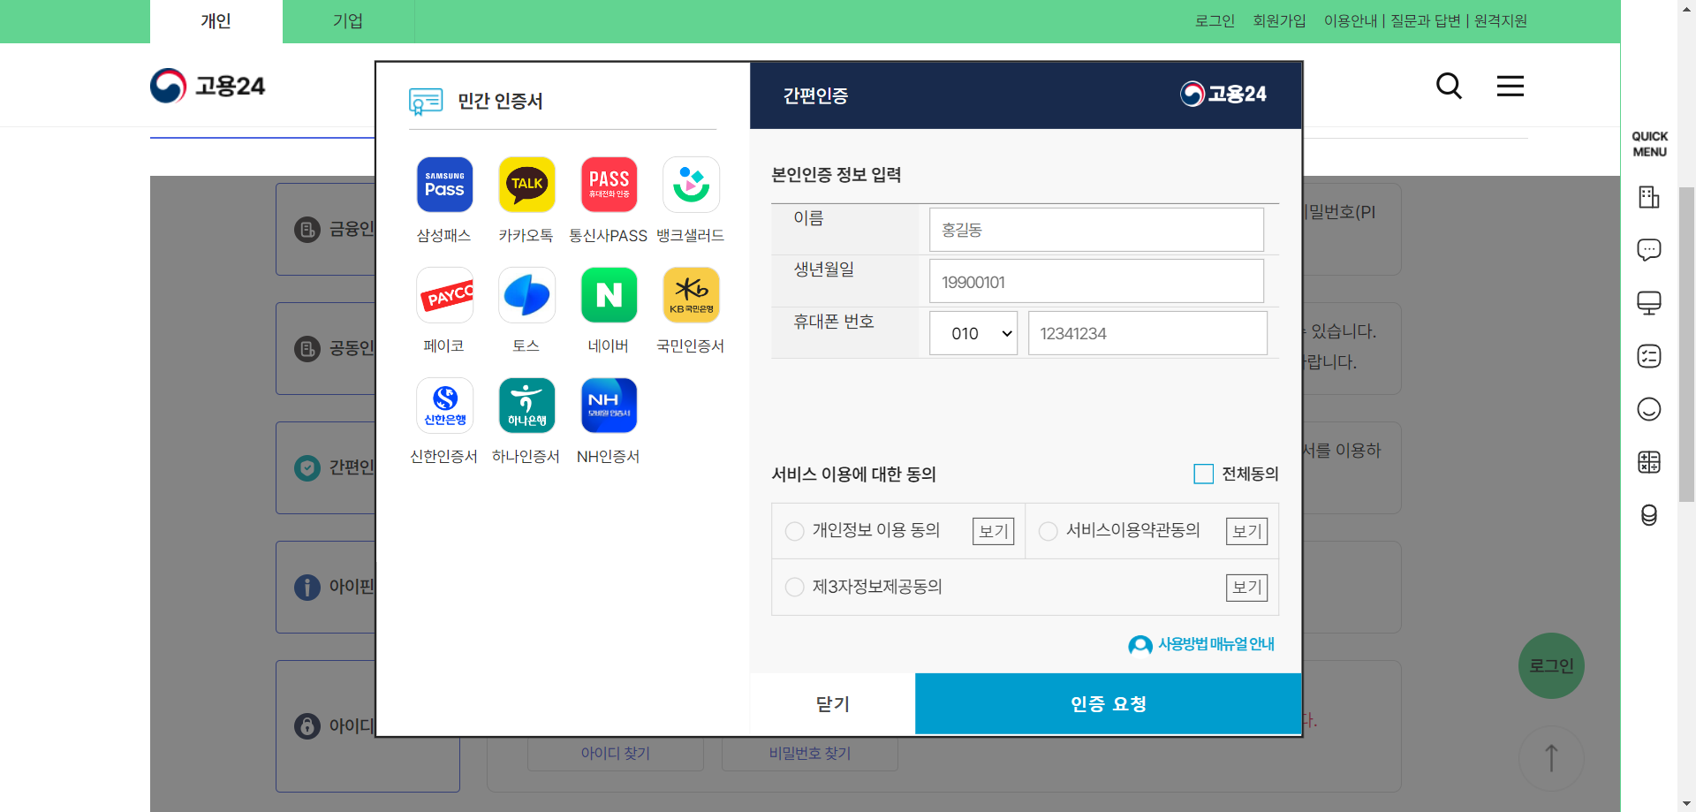
Task: Check the 전체동의 checkbox
Action: pos(1203,474)
